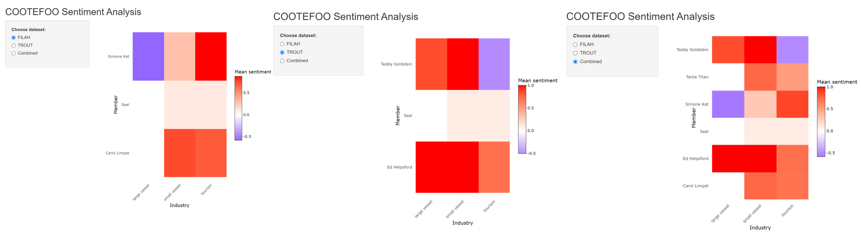Image resolution: width=861 pixels, height=238 pixels.
Task: Click Tante Titan's small vessel heatmap cell
Action: (x=760, y=77)
